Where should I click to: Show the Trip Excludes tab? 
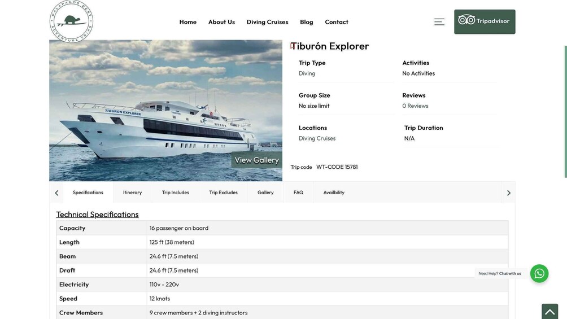coord(223,193)
